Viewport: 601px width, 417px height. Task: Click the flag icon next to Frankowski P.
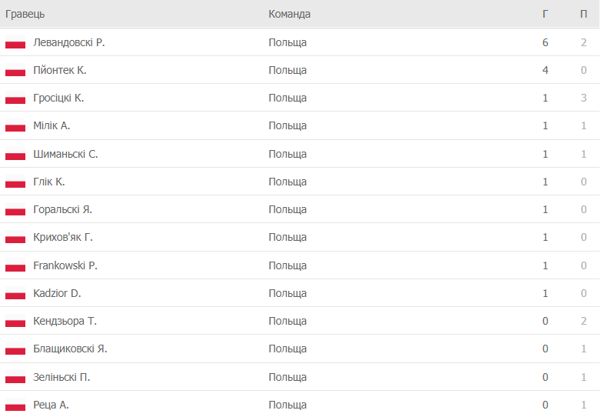pos(15,265)
